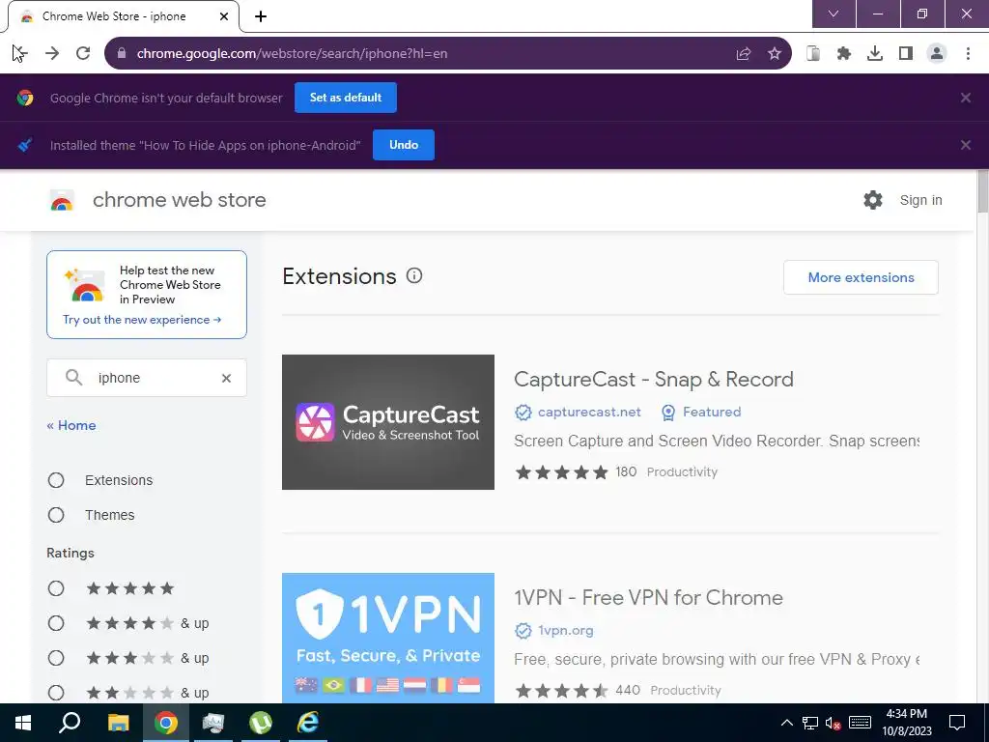Click the More extensions button

(861, 277)
